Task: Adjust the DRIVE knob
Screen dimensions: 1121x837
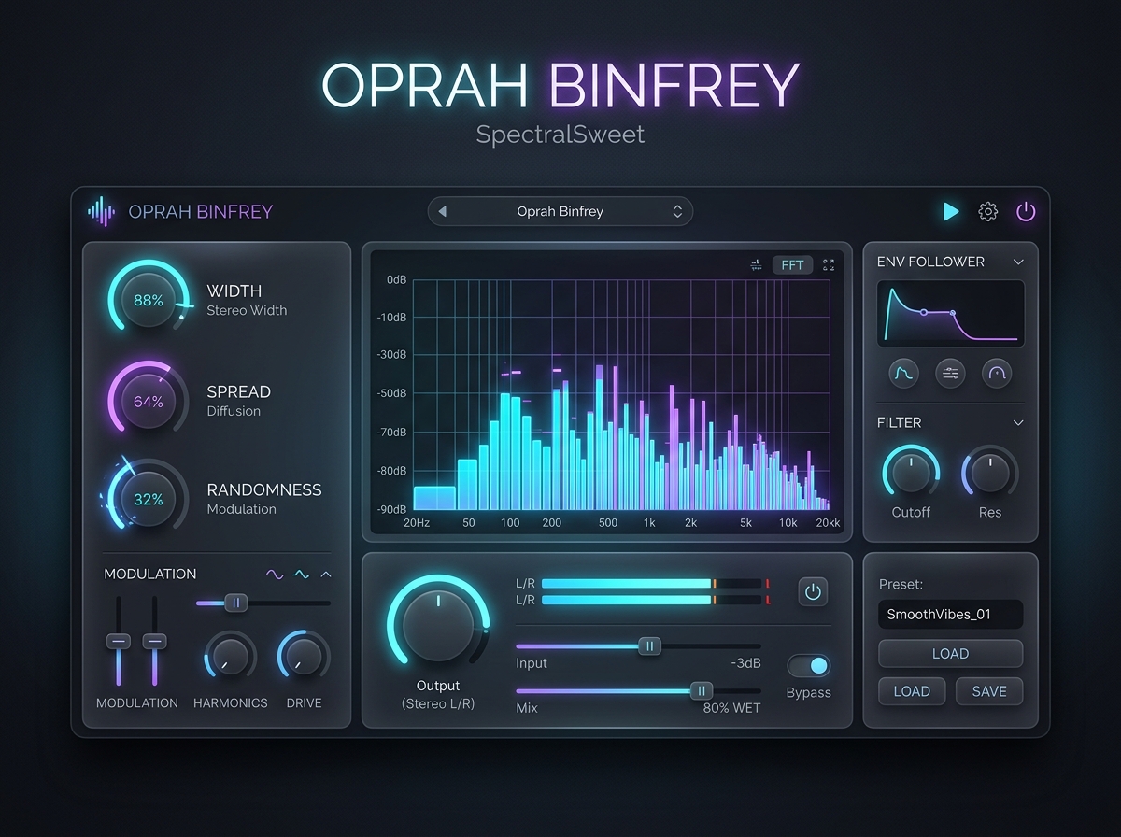Action: [304, 658]
